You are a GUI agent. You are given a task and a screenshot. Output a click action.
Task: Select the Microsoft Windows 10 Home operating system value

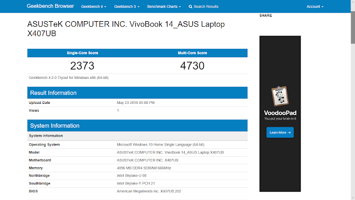click(160, 144)
